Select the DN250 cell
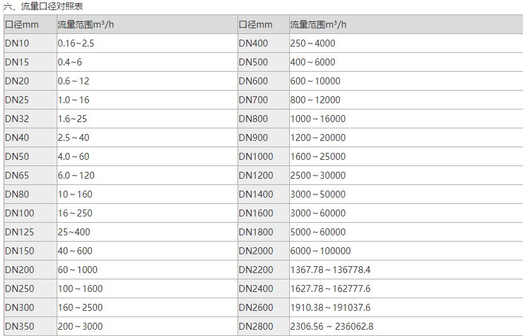The height and width of the screenshot is (336, 523). click(20, 289)
